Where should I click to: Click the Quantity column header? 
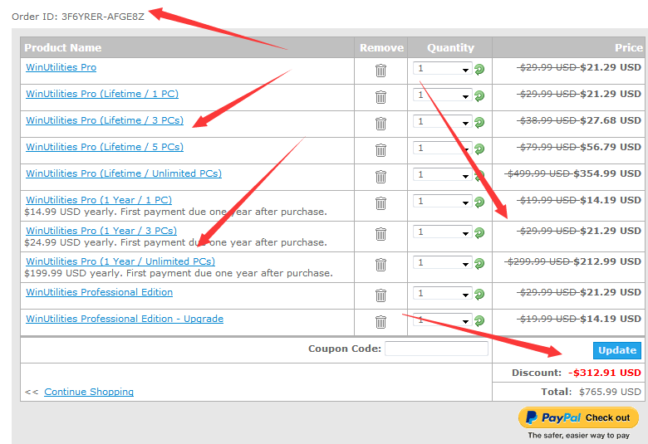point(450,48)
